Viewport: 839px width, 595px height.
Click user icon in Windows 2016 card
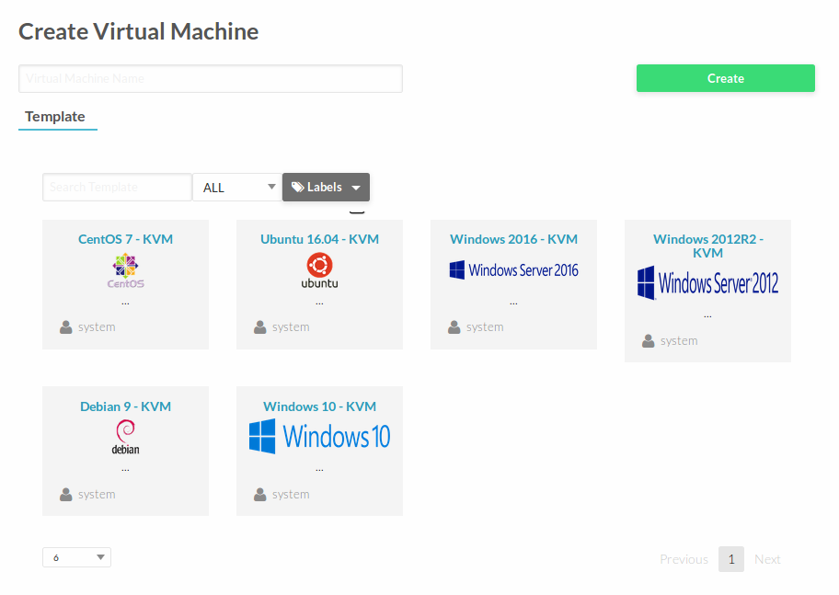click(x=454, y=327)
